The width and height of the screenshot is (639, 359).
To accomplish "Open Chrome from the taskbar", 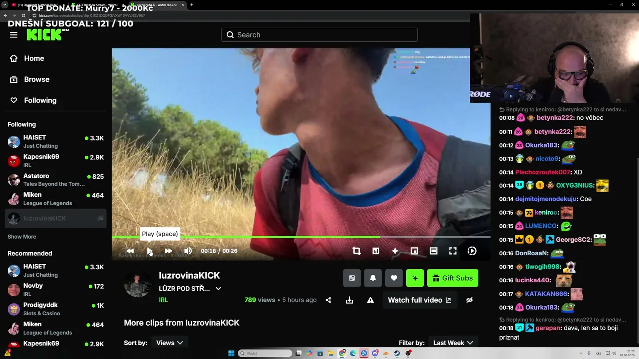I will [x=342, y=353].
